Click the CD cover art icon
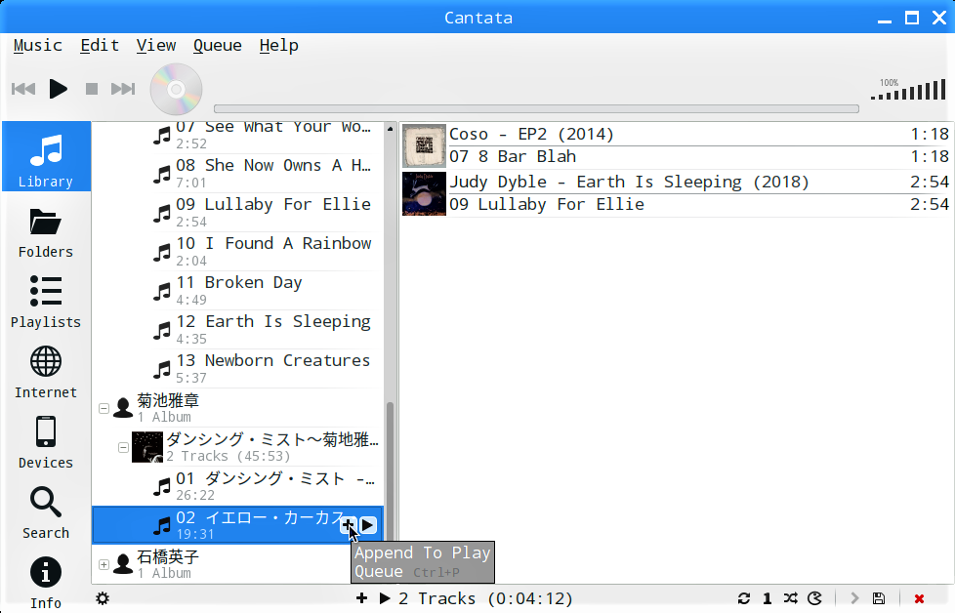 [x=176, y=89]
